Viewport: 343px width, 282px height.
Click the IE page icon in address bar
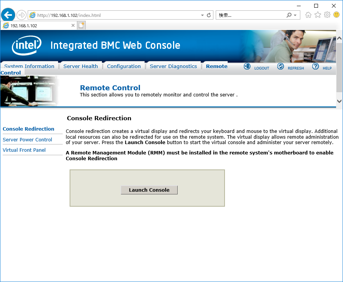pos(32,15)
